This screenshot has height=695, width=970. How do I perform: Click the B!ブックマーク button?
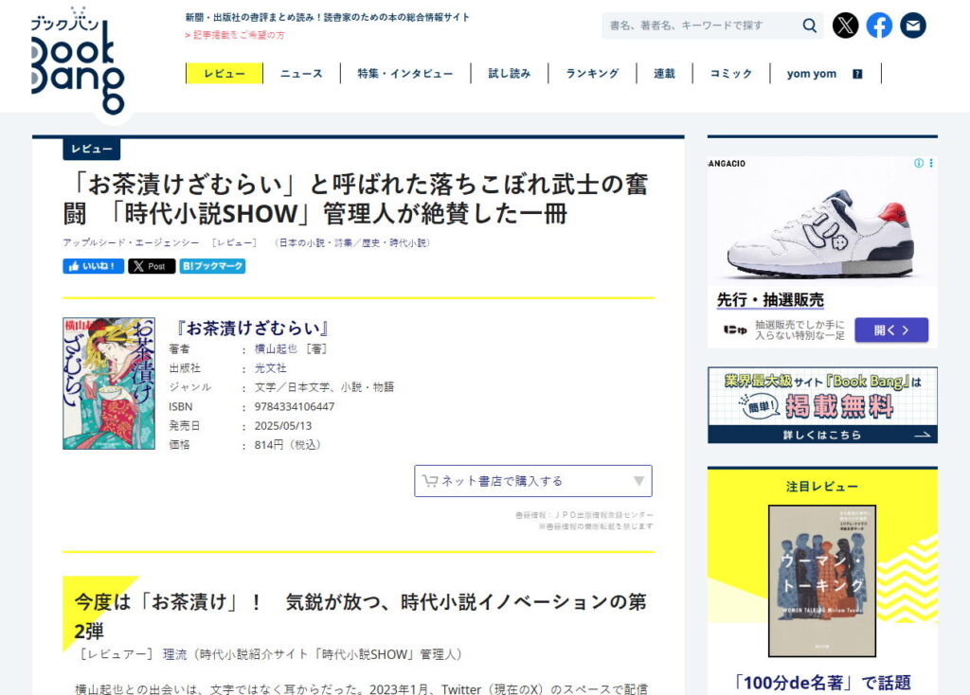(212, 266)
